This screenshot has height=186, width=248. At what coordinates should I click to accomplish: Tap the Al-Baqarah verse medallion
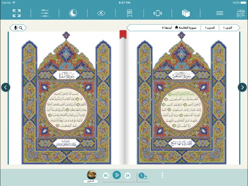(66, 110)
